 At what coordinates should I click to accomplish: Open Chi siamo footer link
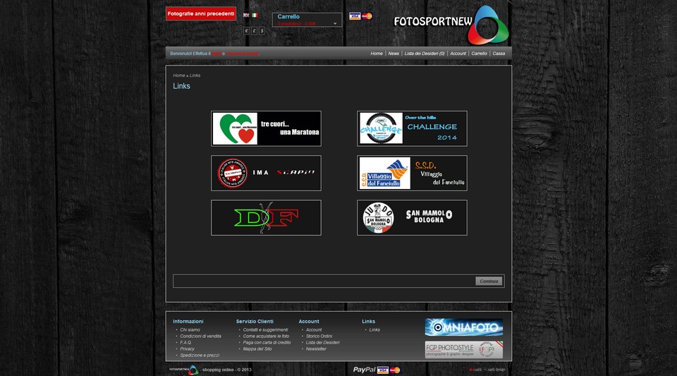(x=190, y=330)
